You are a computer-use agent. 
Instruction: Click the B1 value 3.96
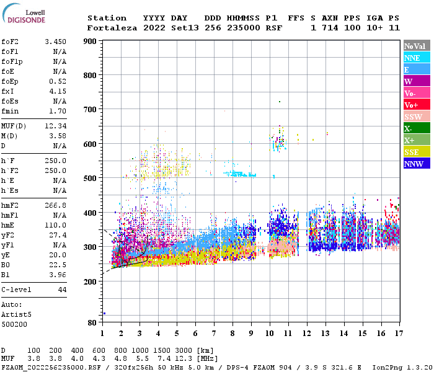58,275
